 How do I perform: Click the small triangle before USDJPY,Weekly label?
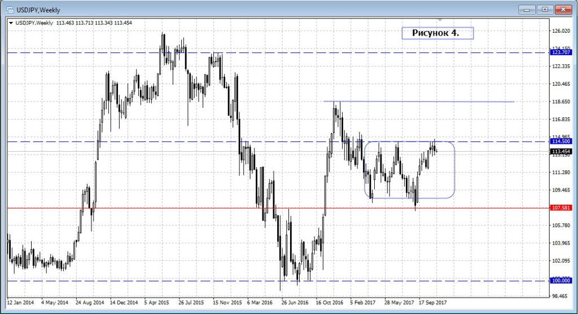coord(11,23)
